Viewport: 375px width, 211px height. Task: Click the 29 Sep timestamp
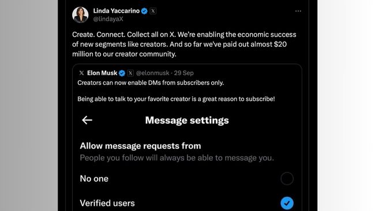tap(183, 73)
